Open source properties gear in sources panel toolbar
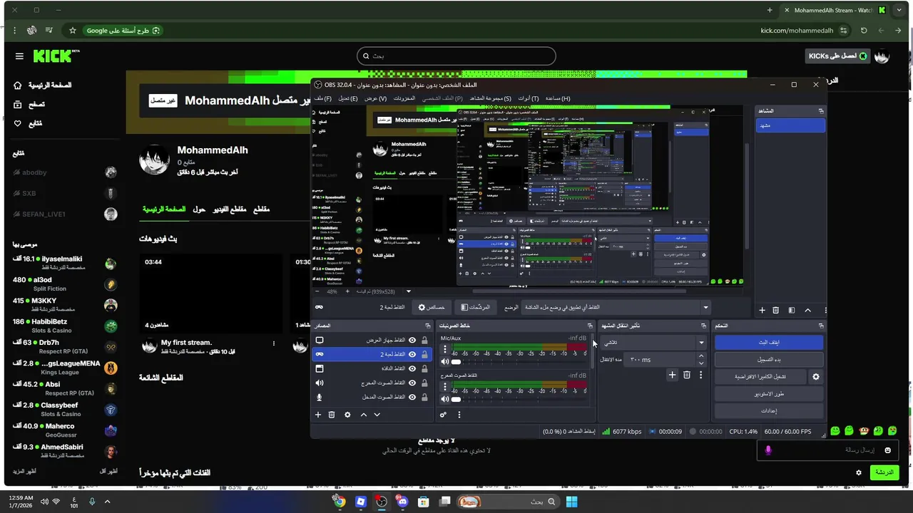Image resolution: width=913 pixels, height=513 pixels. [347, 415]
